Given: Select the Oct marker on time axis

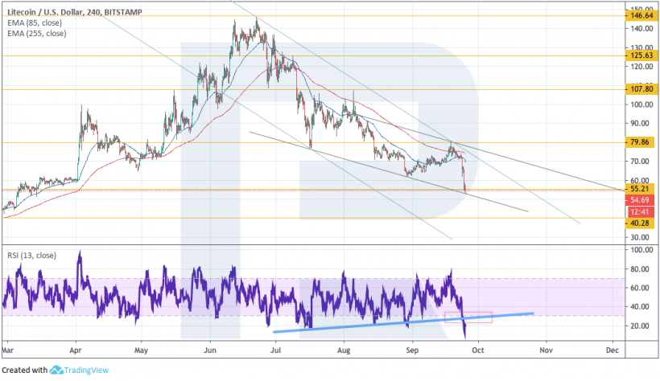Looking at the screenshot, I should click(x=478, y=351).
